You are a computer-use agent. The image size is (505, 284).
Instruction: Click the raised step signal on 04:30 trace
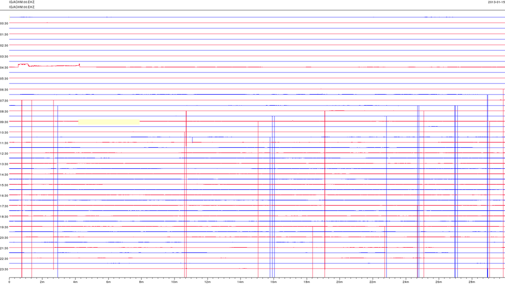coord(49,65)
